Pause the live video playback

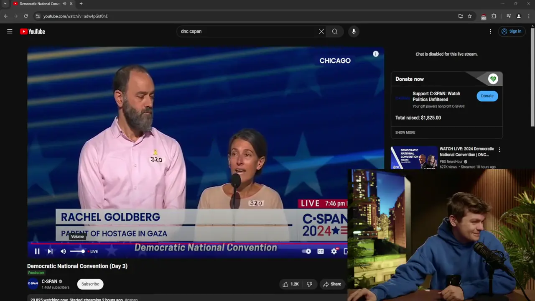coord(37,251)
